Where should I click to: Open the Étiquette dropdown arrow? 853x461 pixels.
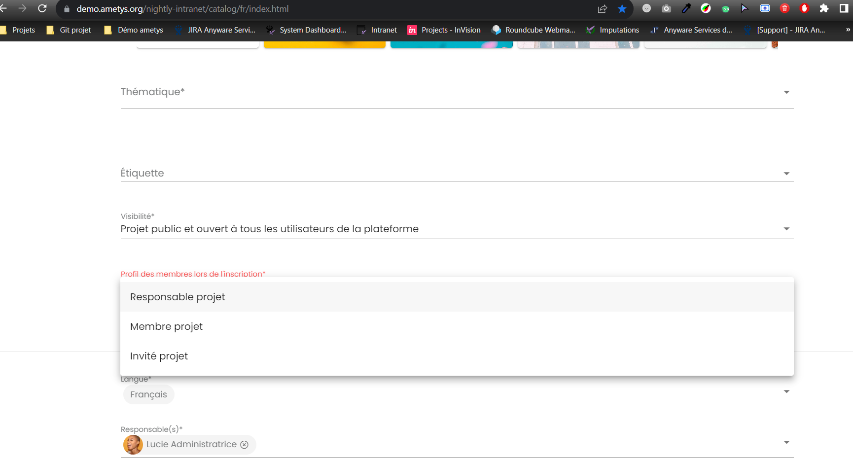(786, 174)
